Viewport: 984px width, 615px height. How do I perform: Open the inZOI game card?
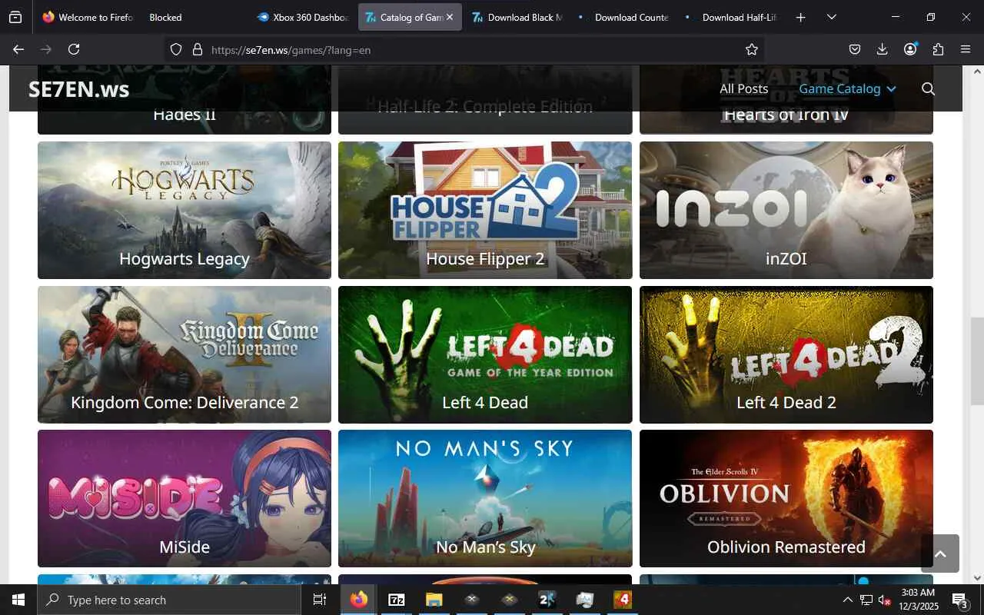pos(786,210)
